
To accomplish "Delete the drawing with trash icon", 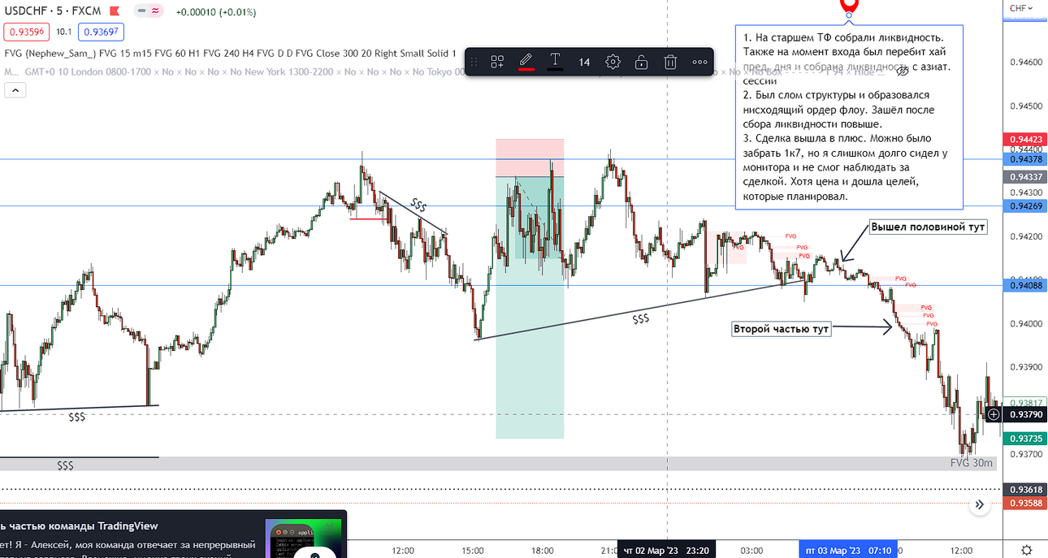I will coord(670,62).
